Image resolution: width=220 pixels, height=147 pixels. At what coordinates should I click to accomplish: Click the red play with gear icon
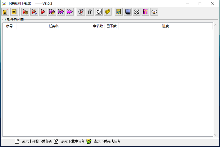click(x=25, y=12)
